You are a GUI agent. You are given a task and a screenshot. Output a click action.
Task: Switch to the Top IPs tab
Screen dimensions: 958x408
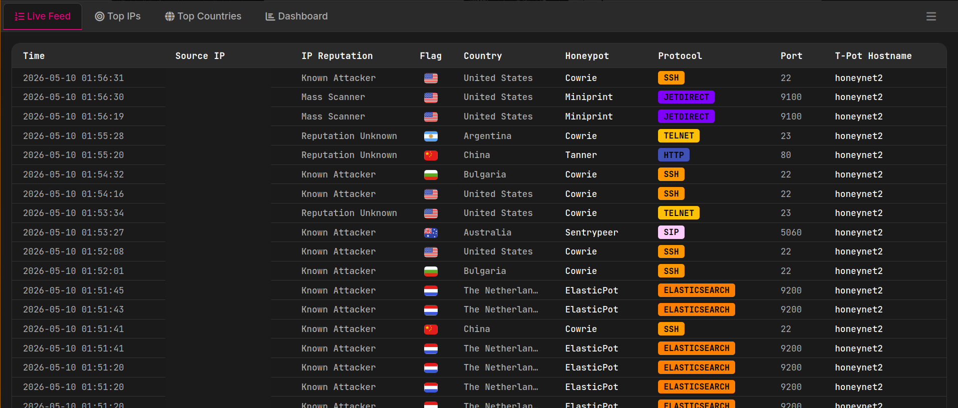(118, 16)
